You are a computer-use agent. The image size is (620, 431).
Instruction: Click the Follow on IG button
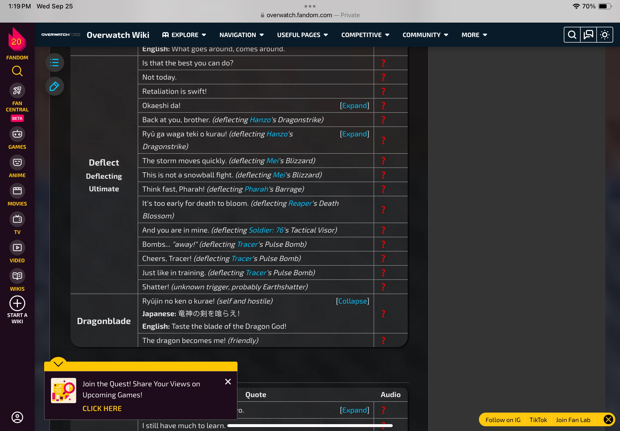point(503,420)
